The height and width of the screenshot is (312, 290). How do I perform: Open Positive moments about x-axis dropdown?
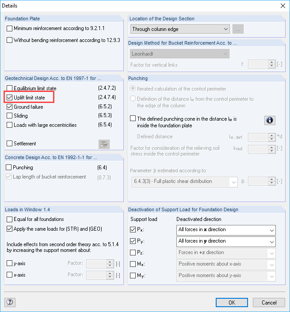226,265
